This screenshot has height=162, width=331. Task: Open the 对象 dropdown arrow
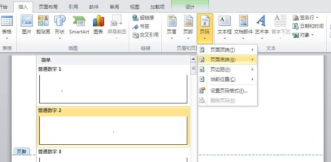pos(312,35)
